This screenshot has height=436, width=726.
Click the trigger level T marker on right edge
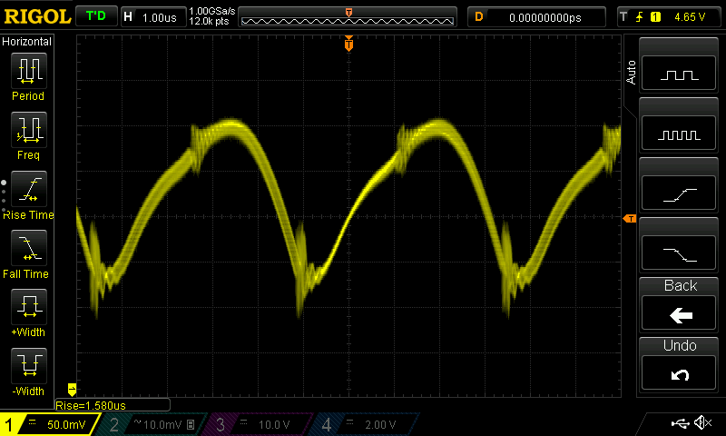click(630, 218)
